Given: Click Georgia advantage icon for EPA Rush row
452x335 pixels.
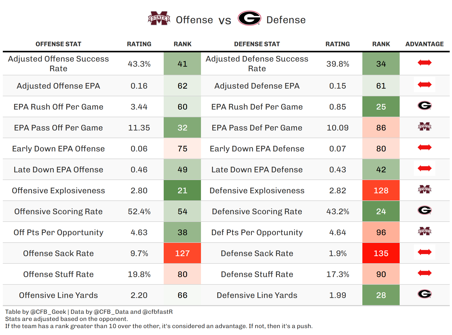Looking at the screenshot, I should [x=424, y=105].
